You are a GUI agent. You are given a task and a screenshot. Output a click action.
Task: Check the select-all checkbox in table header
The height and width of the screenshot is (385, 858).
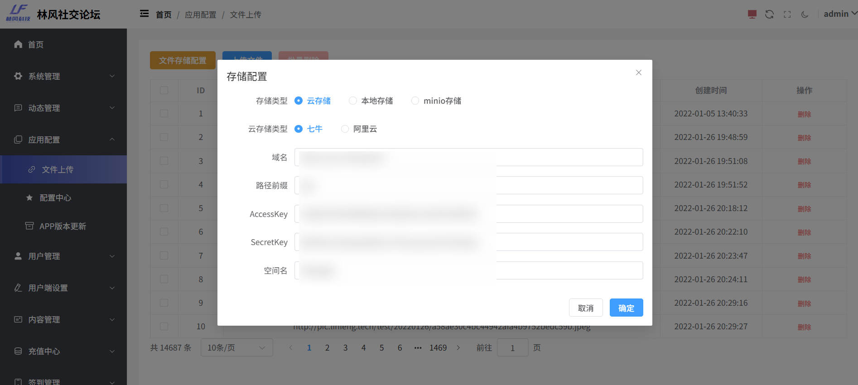[x=164, y=90]
